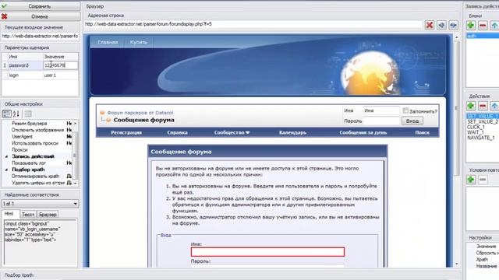The height and width of the screenshot is (280, 499).
Task: Click the Текущее входное значение field
Action: pos(40,37)
